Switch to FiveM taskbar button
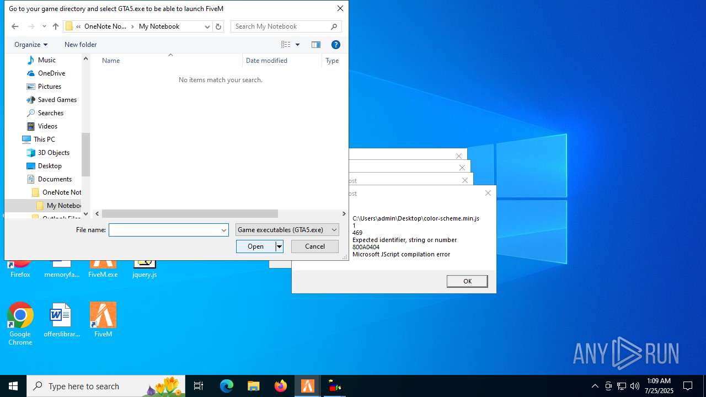The height and width of the screenshot is (397, 706). (x=308, y=386)
